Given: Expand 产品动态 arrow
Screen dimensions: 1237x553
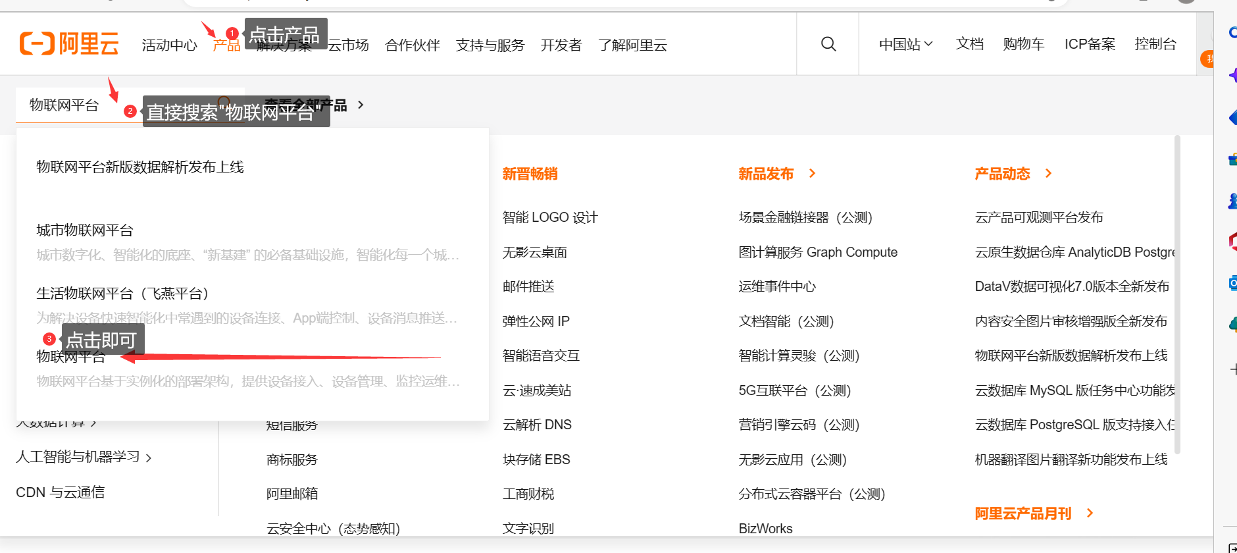Looking at the screenshot, I should pos(1048,173).
